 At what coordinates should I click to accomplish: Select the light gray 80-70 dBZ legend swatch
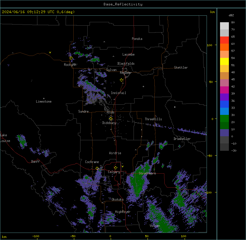pos(224,26)
